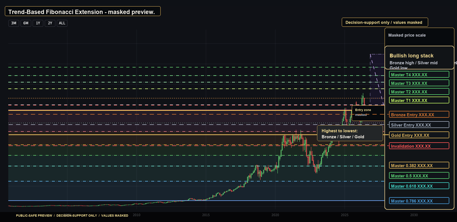Click the 'PUBLIC-SAFE PREVIEW' footer text
This screenshot has width=457, height=222.
[x=34, y=215]
